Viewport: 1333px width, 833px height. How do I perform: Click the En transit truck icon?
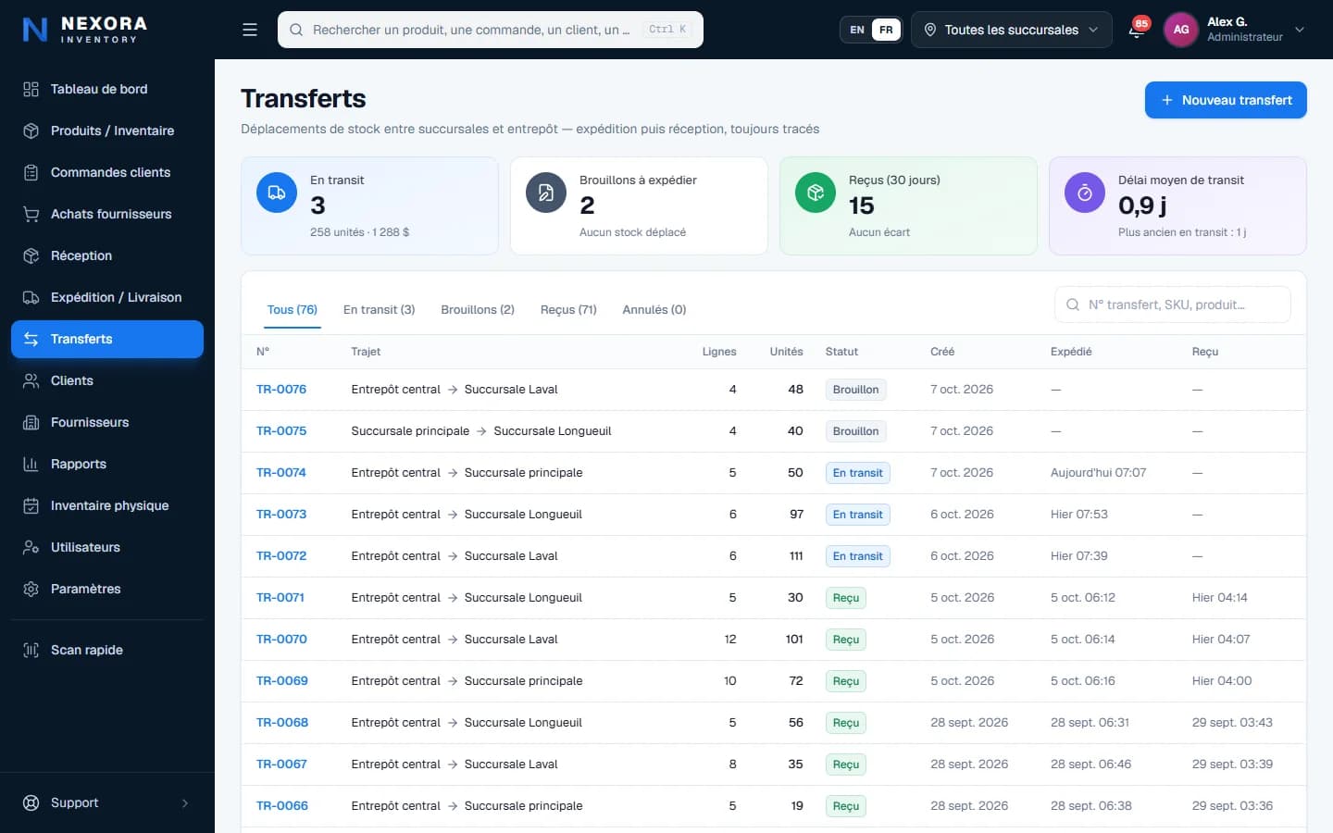(276, 193)
